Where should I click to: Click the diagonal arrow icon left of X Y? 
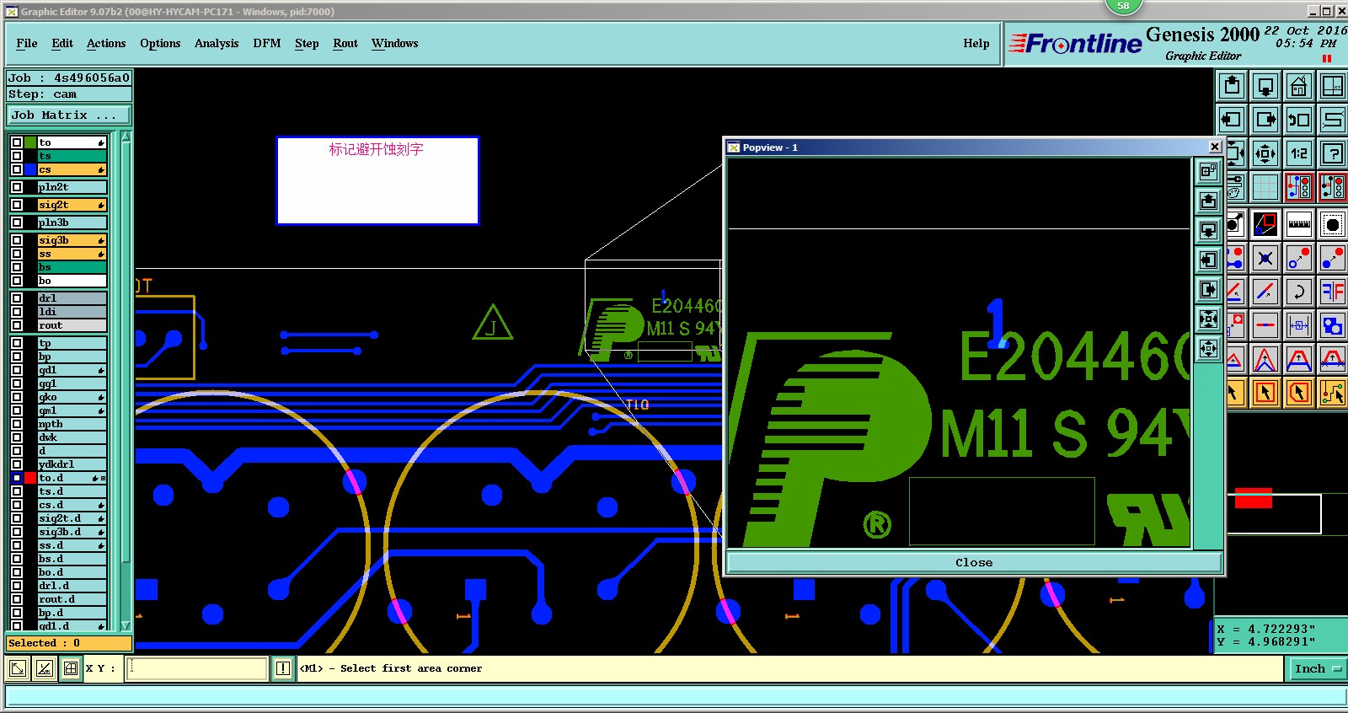(18, 669)
